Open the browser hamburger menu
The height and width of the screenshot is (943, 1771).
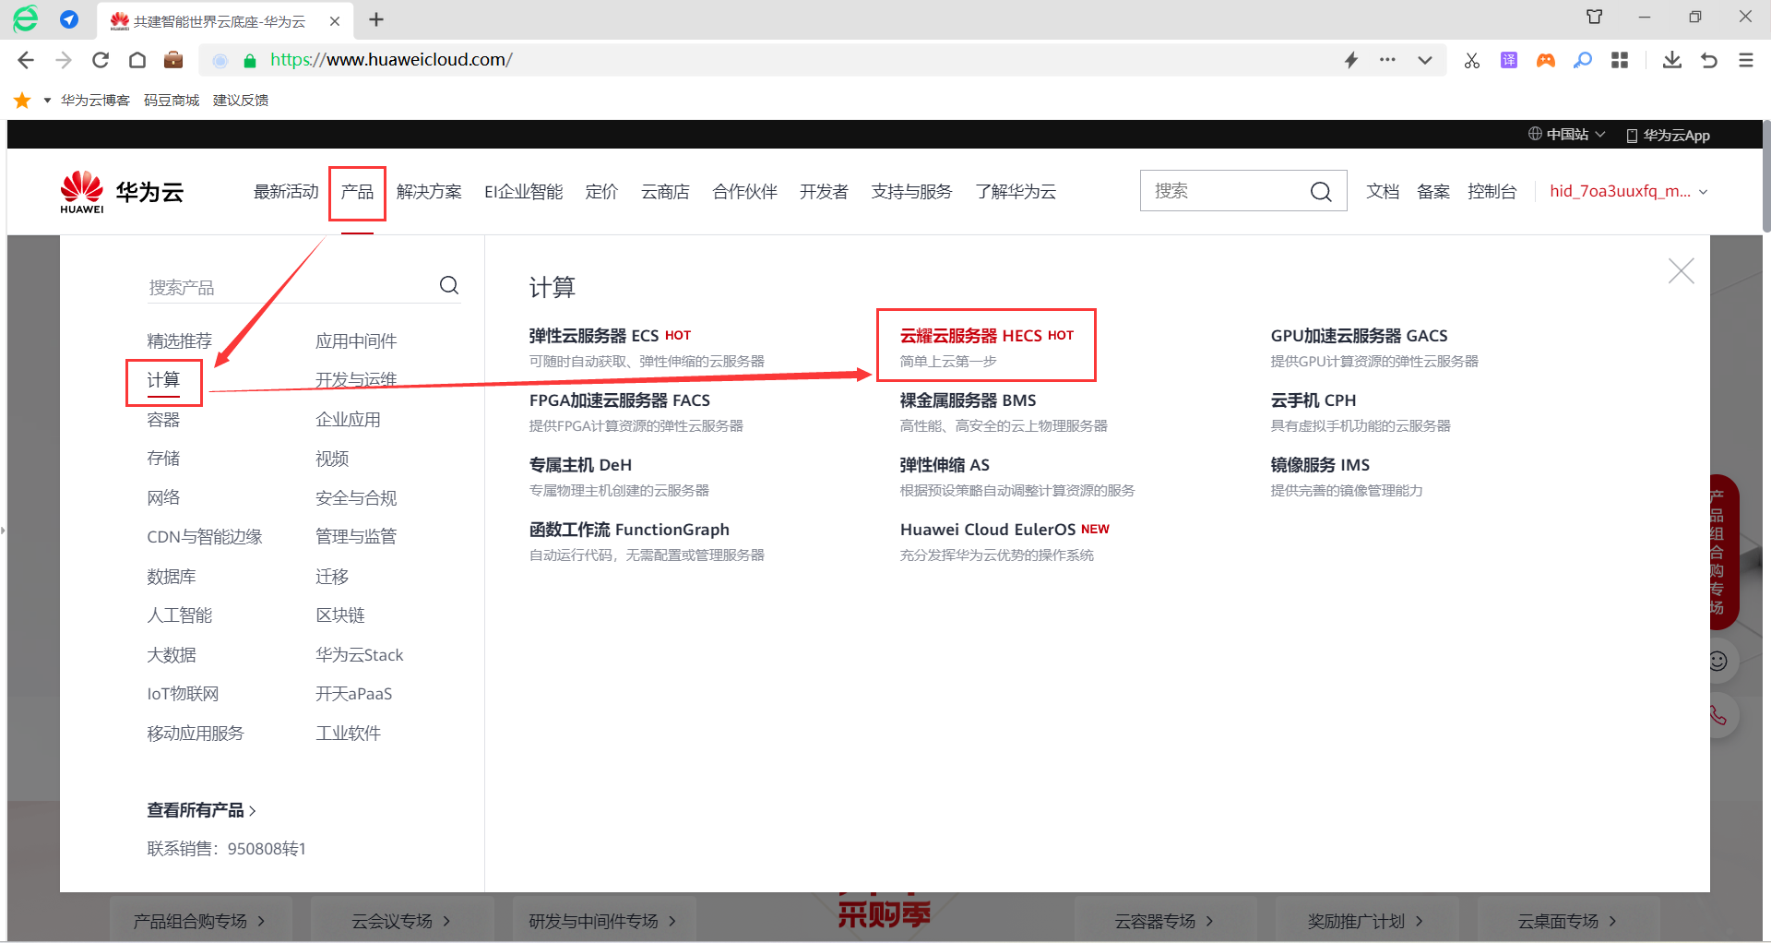tap(1746, 60)
